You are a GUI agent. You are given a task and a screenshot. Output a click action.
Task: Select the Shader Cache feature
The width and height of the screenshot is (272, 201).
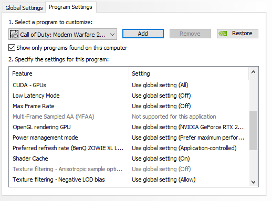tap(30, 158)
